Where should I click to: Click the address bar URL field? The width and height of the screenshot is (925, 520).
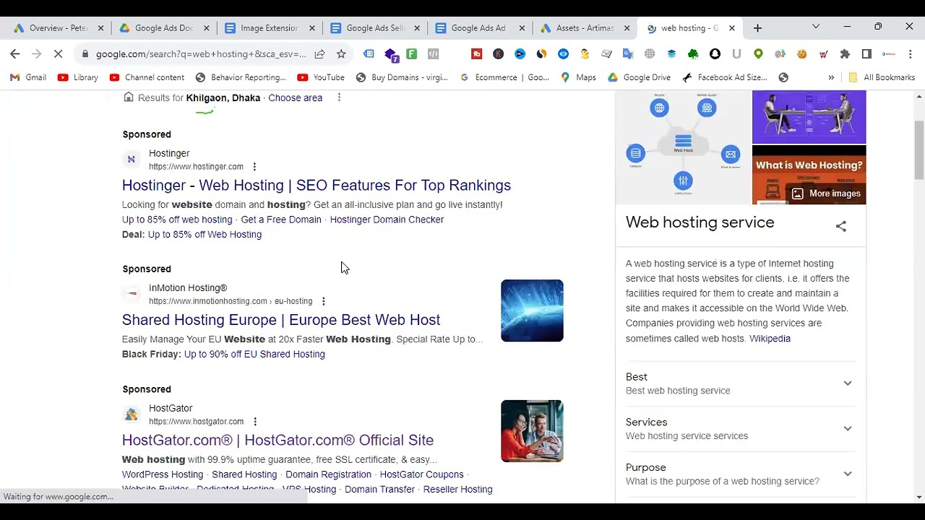point(201,54)
